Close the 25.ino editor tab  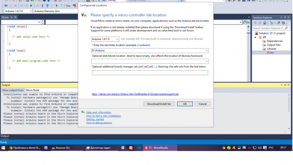pos(15,17)
